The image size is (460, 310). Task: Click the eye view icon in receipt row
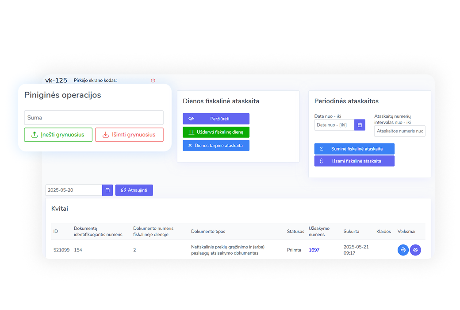click(415, 250)
